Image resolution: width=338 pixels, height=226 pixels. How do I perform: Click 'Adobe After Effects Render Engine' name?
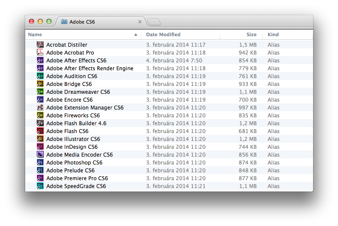point(90,68)
